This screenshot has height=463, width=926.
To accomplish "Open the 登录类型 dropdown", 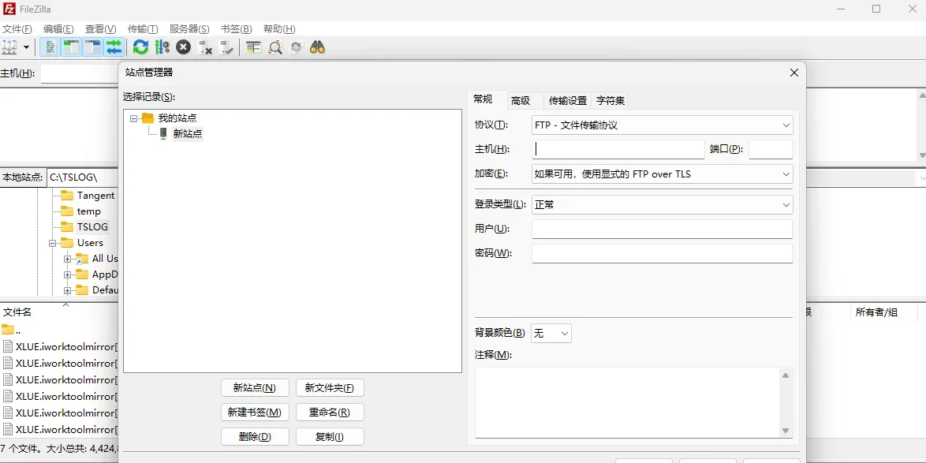I will click(662, 205).
